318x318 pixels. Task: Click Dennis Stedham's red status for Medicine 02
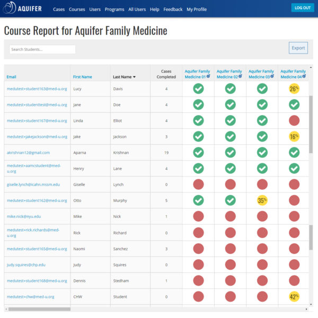(231, 281)
